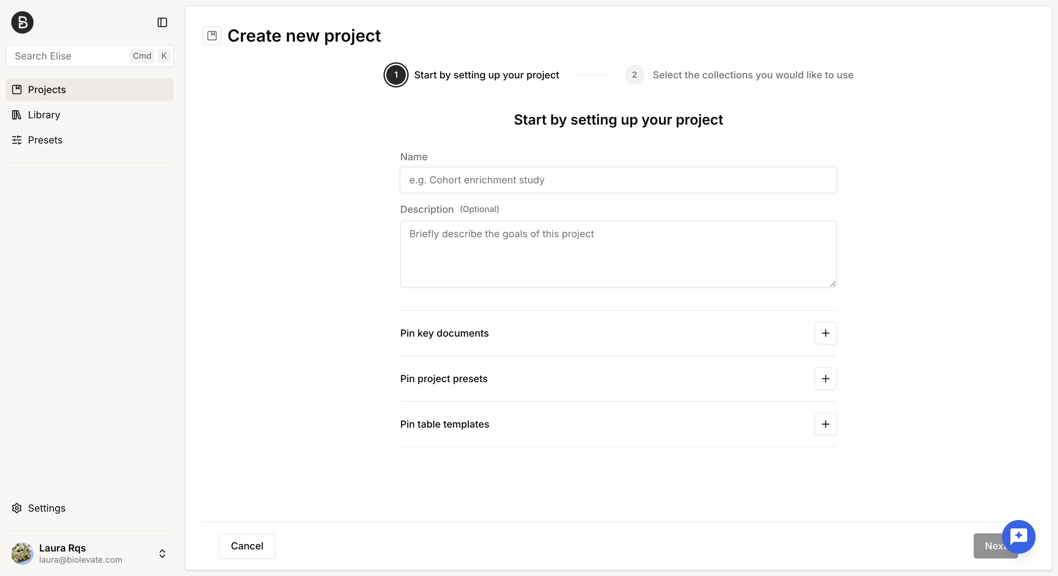The height and width of the screenshot is (576, 1058).
Task: Expand the Pin project presets section
Action: (826, 379)
